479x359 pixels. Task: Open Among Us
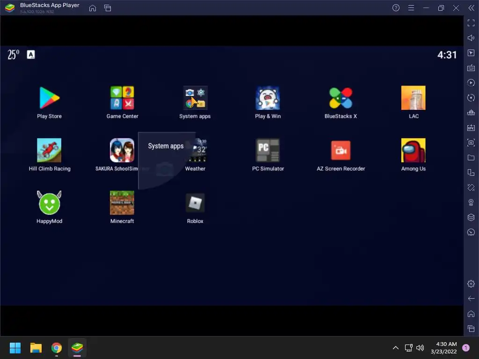point(414,150)
